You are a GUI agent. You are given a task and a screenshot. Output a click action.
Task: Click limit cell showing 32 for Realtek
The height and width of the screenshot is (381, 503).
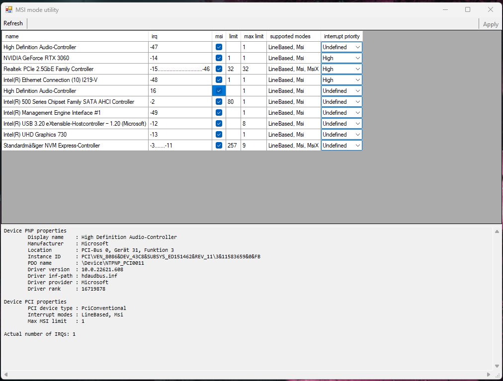pyautogui.click(x=233, y=69)
